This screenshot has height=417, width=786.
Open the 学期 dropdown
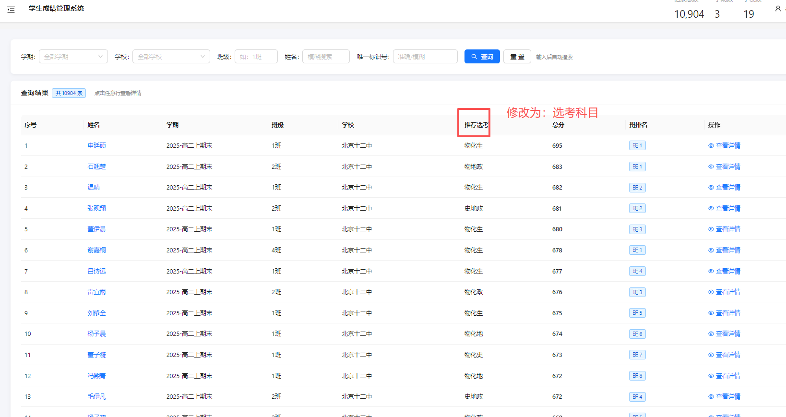[73, 57]
